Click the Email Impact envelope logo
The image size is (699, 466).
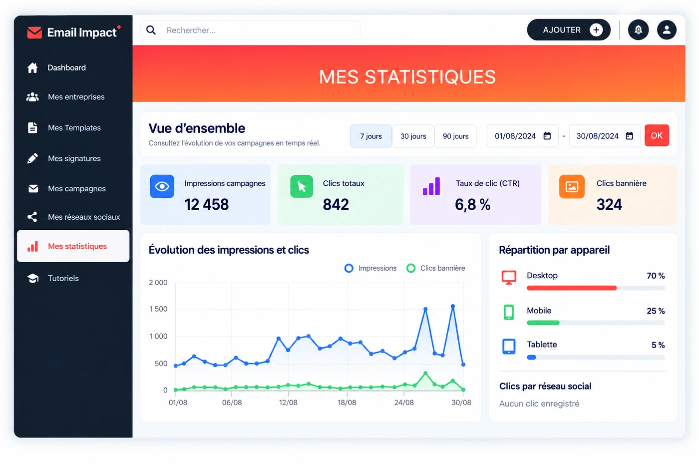[x=34, y=32]
